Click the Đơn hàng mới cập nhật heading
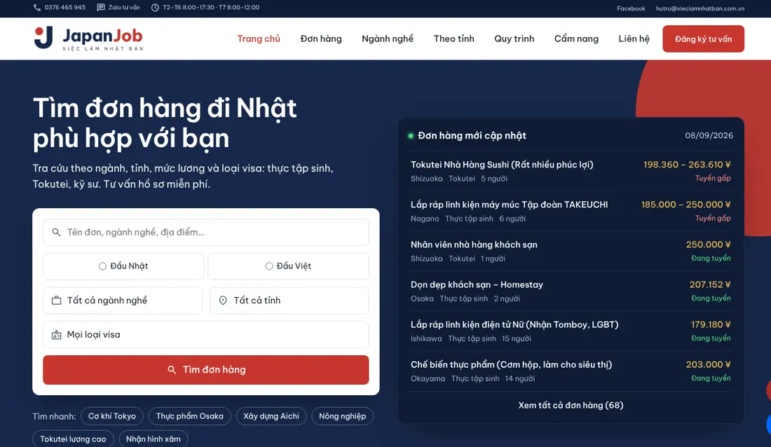This screenshot has height=447, width=771. (x=472, y=135)
